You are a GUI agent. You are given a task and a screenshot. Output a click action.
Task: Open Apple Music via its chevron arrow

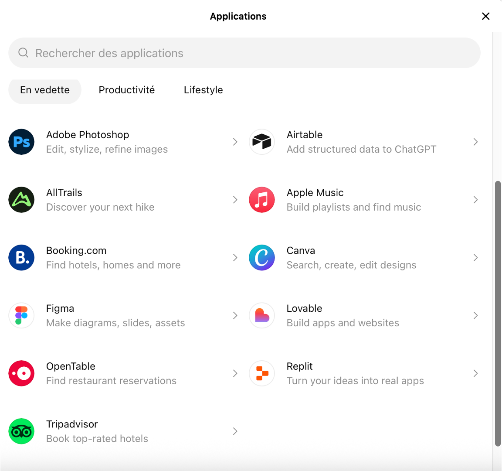tap(475, 200)
